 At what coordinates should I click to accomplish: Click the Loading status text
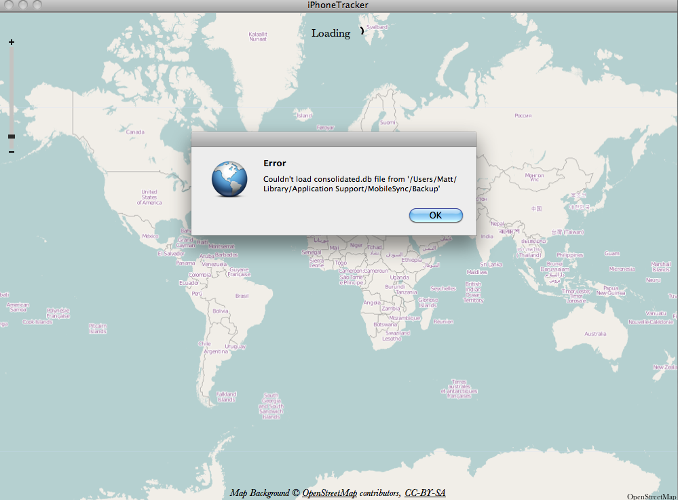pos(331,33)
